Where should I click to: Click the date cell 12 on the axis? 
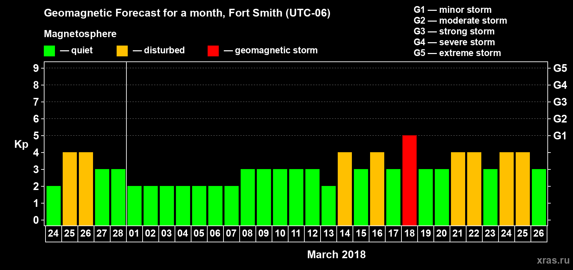click(312, 234)
